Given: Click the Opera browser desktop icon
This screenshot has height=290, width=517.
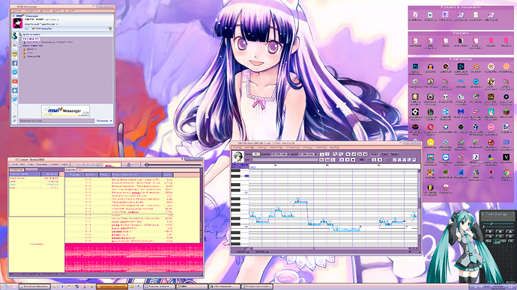Looking at the screenshot, I should [x=430, y=127].
